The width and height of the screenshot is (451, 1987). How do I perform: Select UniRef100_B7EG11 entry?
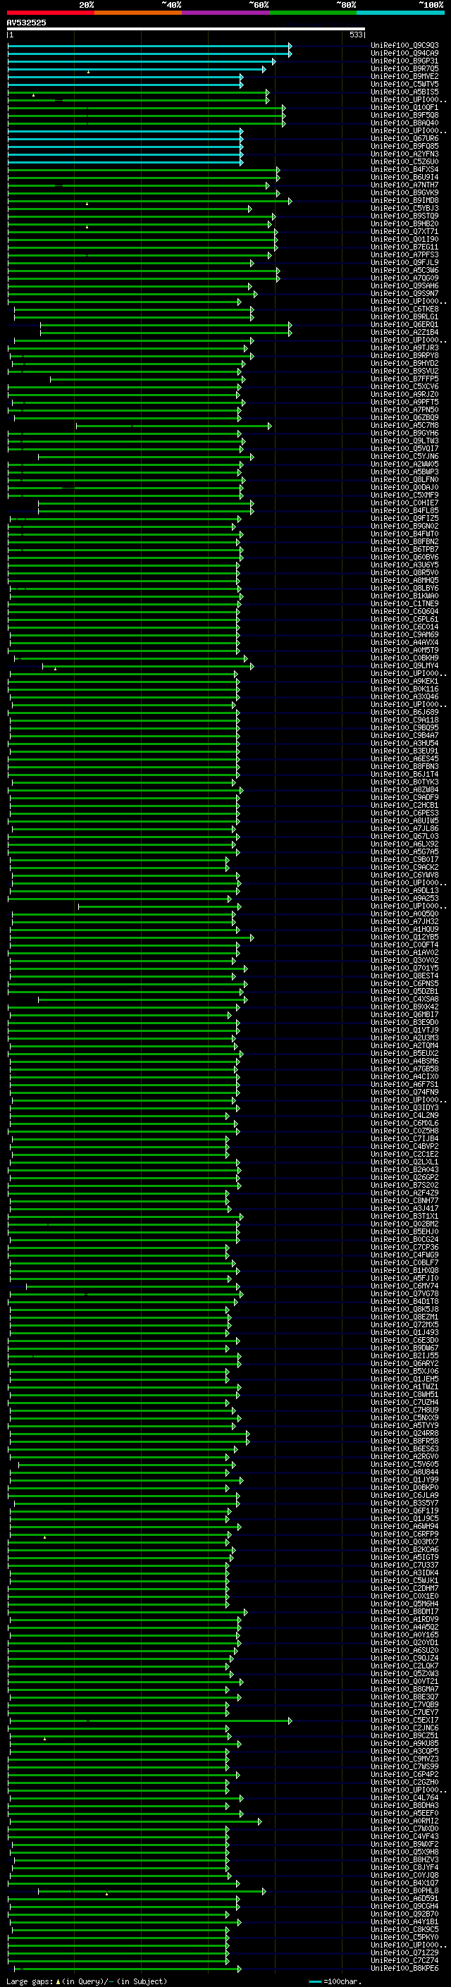[x=404, y=247]
